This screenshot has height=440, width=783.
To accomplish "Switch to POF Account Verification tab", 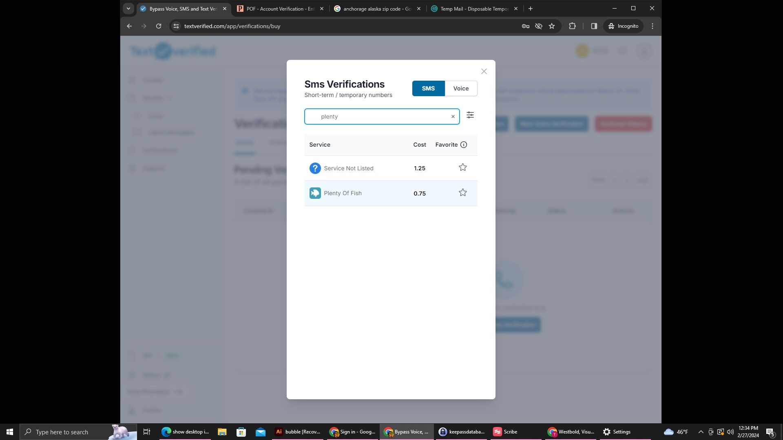I will [x=280, y=9].
